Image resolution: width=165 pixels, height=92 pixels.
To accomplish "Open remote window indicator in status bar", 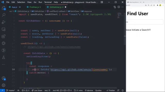I will click(3, 90).
